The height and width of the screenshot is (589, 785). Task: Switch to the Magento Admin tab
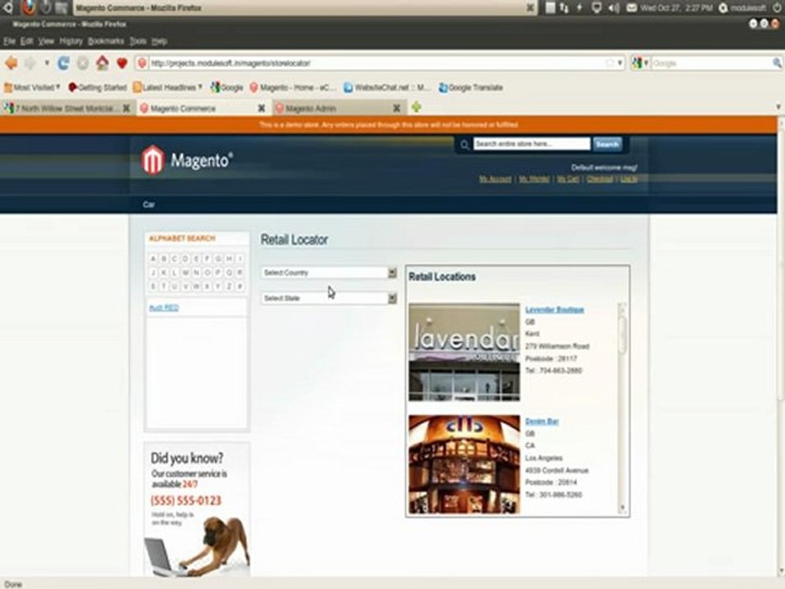coord(339,108)
